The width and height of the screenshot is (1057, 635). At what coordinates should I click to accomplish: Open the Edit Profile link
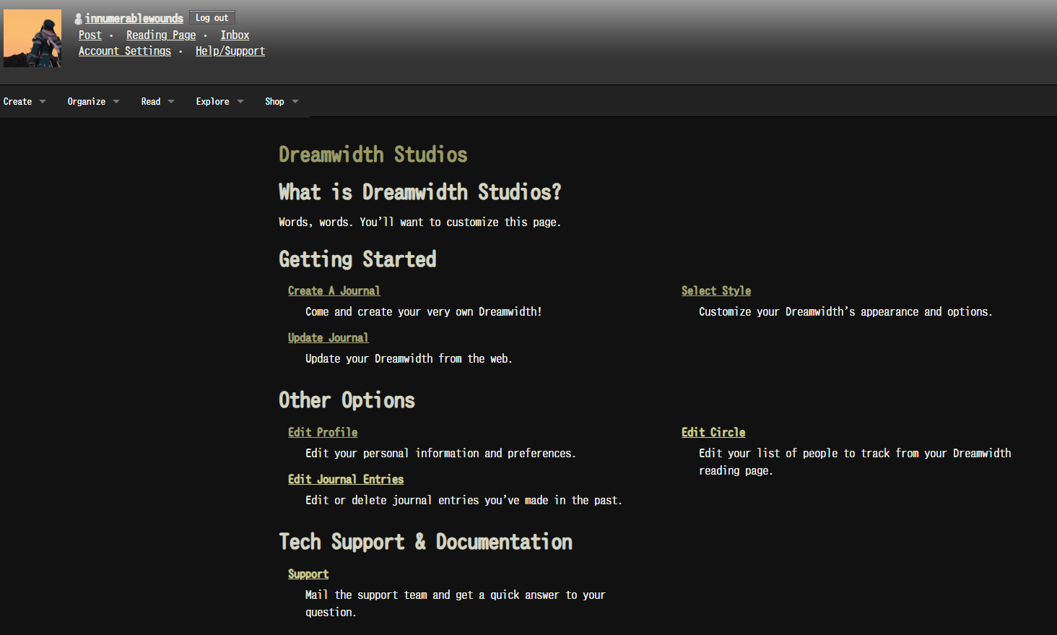(x=323, y=433)
